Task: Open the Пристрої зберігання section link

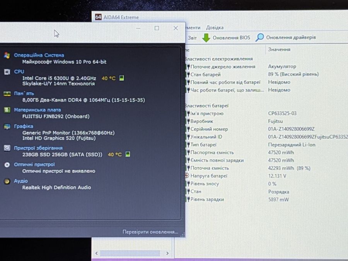Action: click(x=38, y=148)
